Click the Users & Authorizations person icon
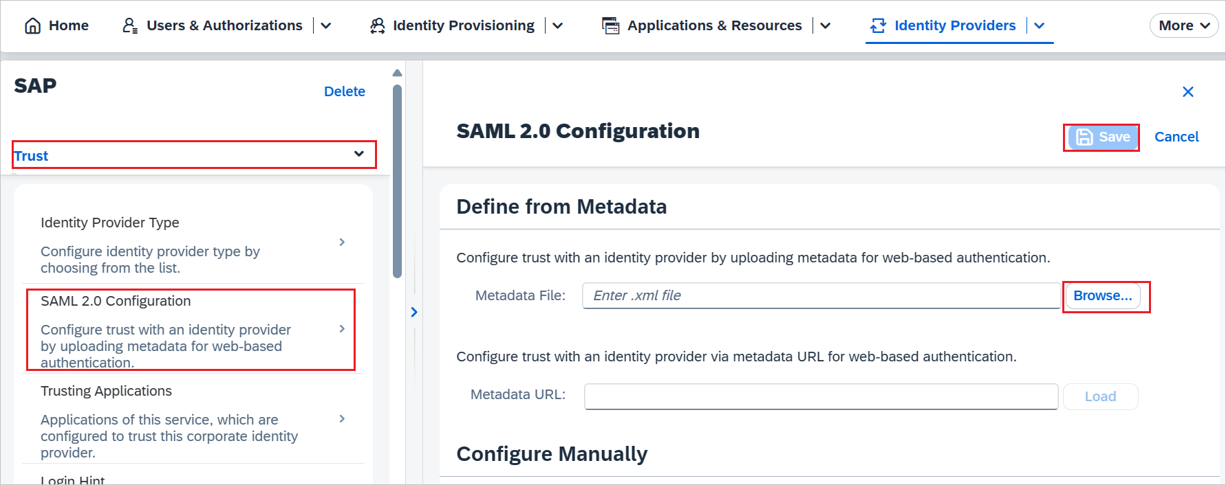 [129, 25]
